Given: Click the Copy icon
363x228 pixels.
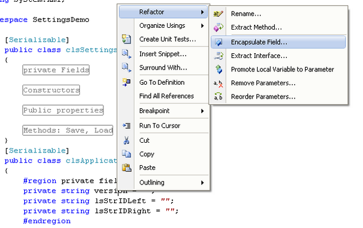Looking at the screenshot, I should point(126,154).
